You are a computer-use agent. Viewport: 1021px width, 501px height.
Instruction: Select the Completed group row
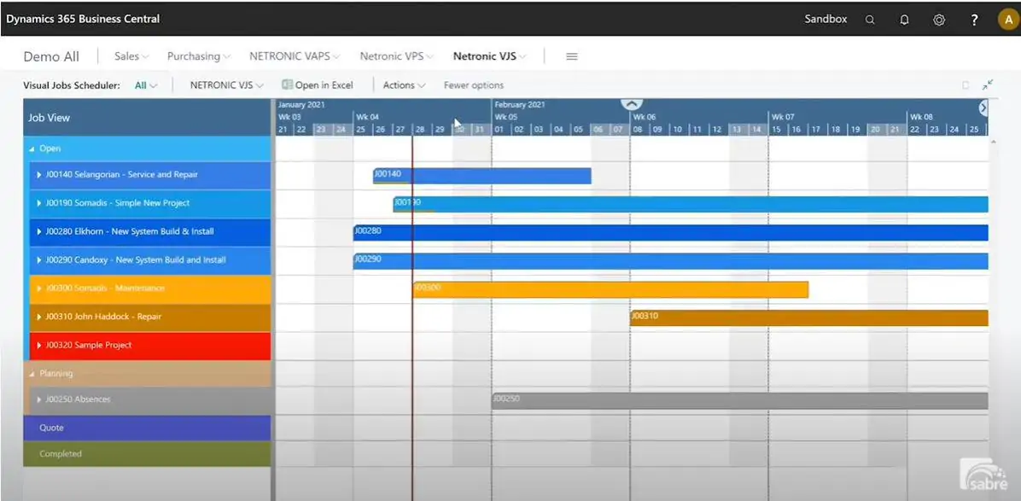click(x=147, y=454)
